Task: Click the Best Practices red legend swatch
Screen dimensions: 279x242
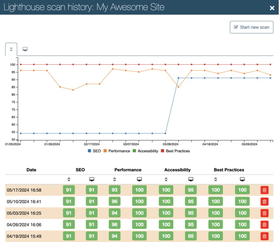Action: [x=162, y=151]
